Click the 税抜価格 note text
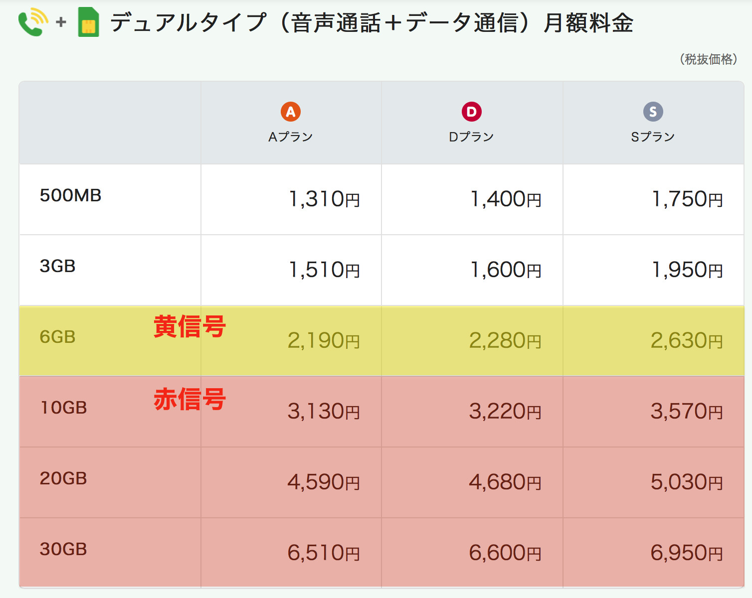The image size is (752, 598). click(708, 59)
